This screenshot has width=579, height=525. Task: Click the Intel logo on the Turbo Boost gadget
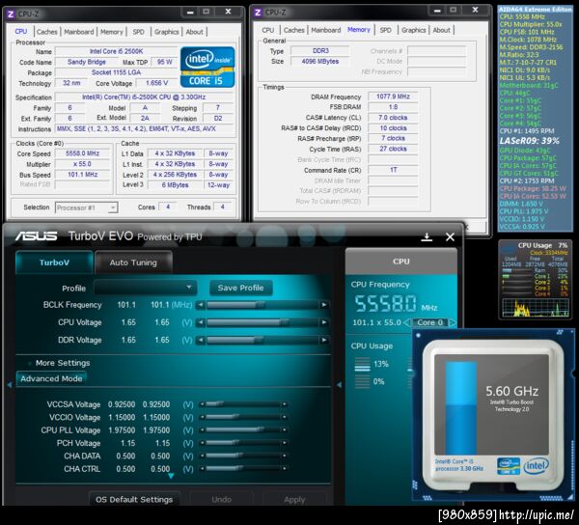point(537,466)
